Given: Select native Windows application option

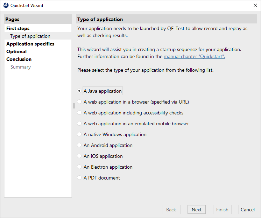Looking at the screenshot, I should coord(79,134).
